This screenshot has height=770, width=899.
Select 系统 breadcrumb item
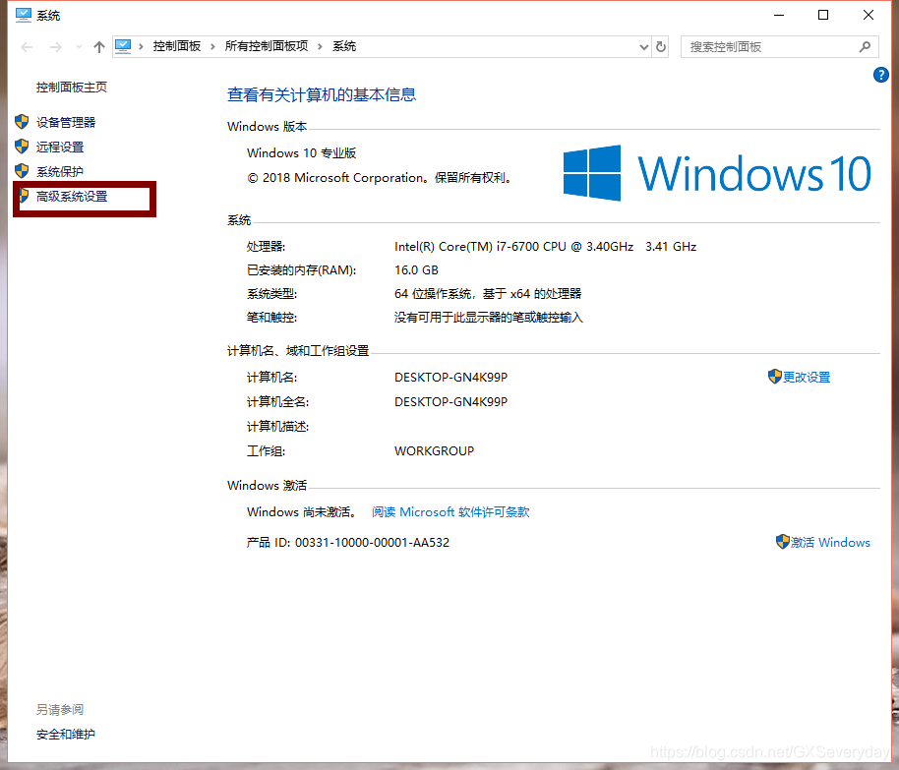[x=344, y=46]
